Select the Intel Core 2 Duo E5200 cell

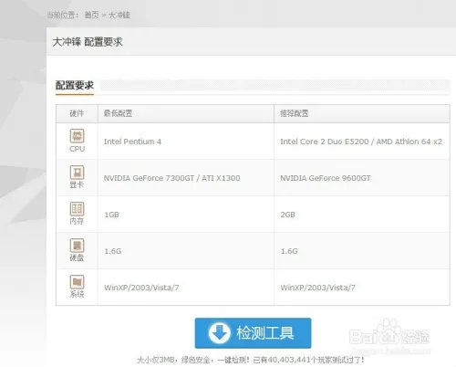pyautogui.click(x=362, y=142)
